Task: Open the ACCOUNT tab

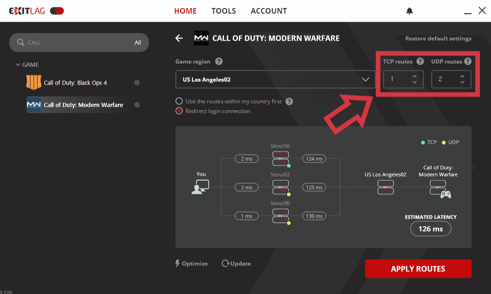Action: tap(269, 11)
